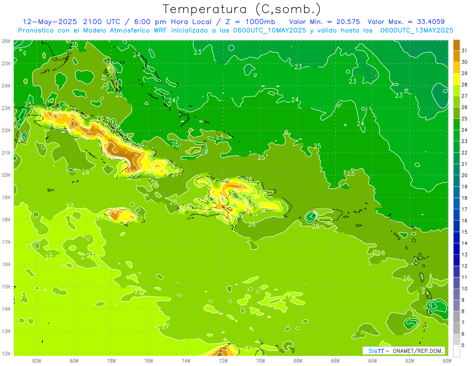Screen dimensions: 475x366
Task: Select the 80W longitude axis label
Action: 74,360
